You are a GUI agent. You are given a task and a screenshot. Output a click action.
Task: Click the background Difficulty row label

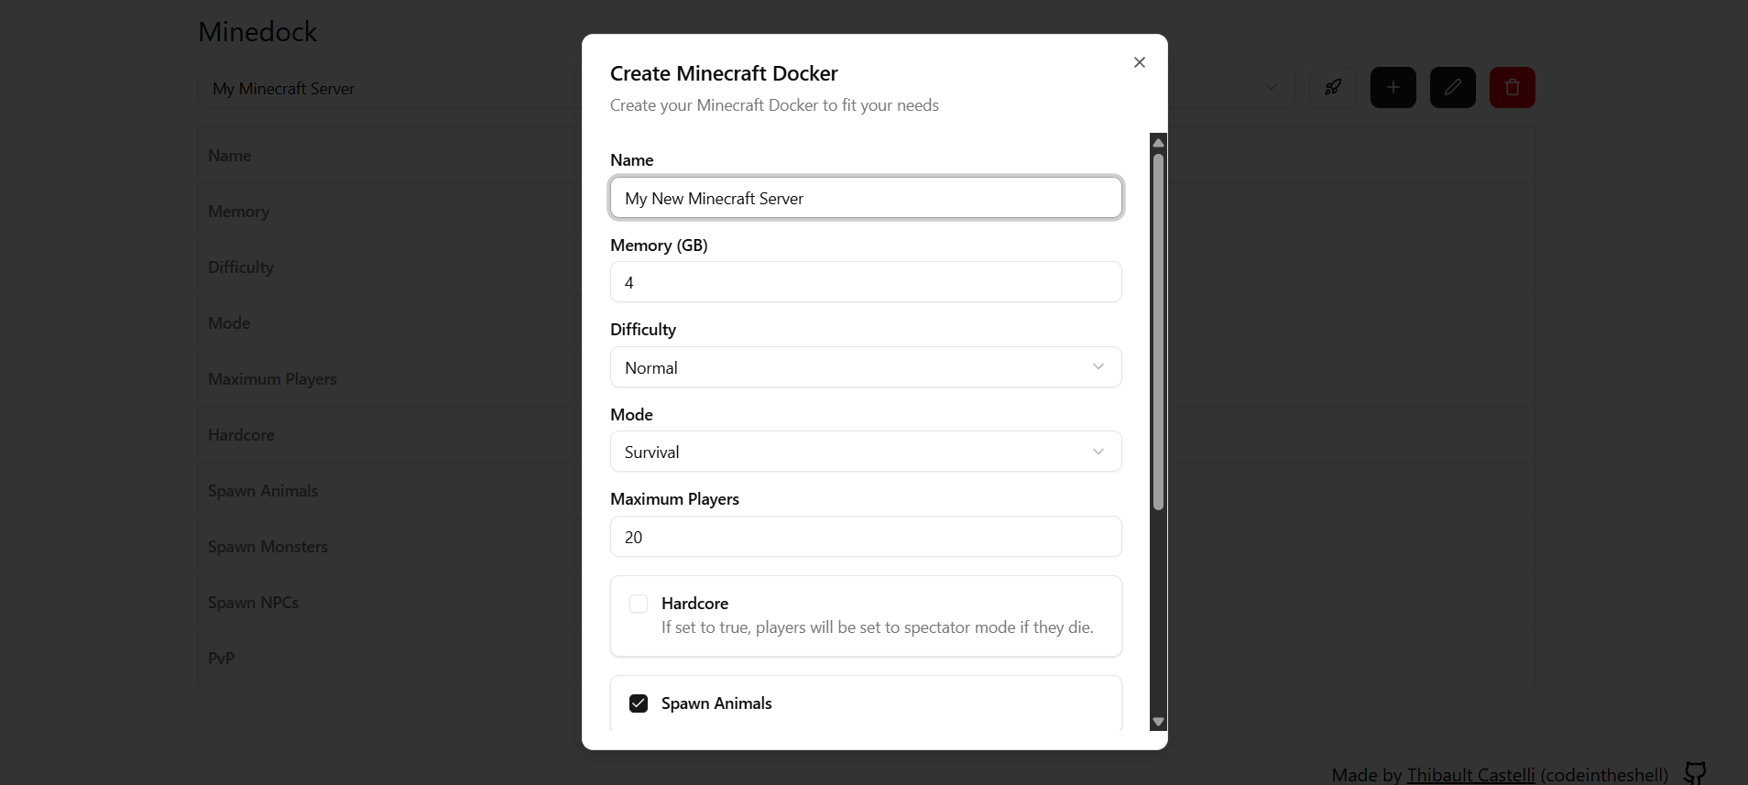click(x=241, y=267)
